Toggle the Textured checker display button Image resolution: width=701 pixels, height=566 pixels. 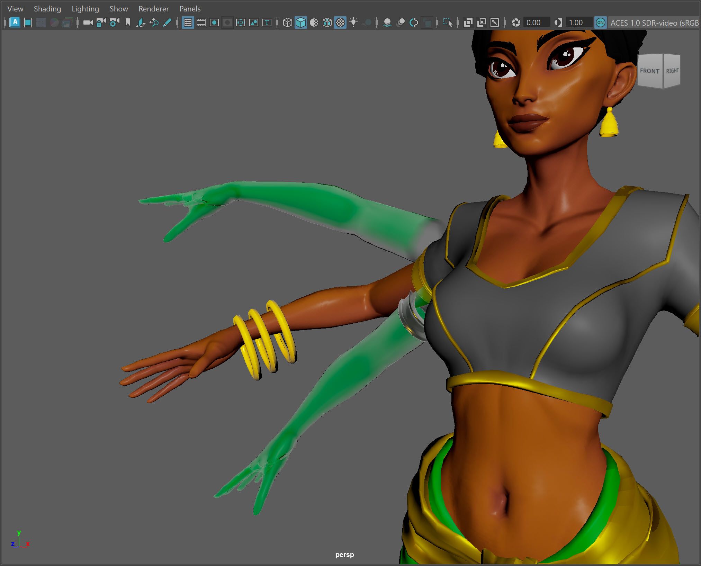pyautogui.click(x=340, y=23)
